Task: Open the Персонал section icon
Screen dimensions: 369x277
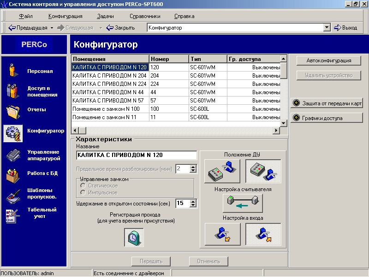Action: point(13,70)
